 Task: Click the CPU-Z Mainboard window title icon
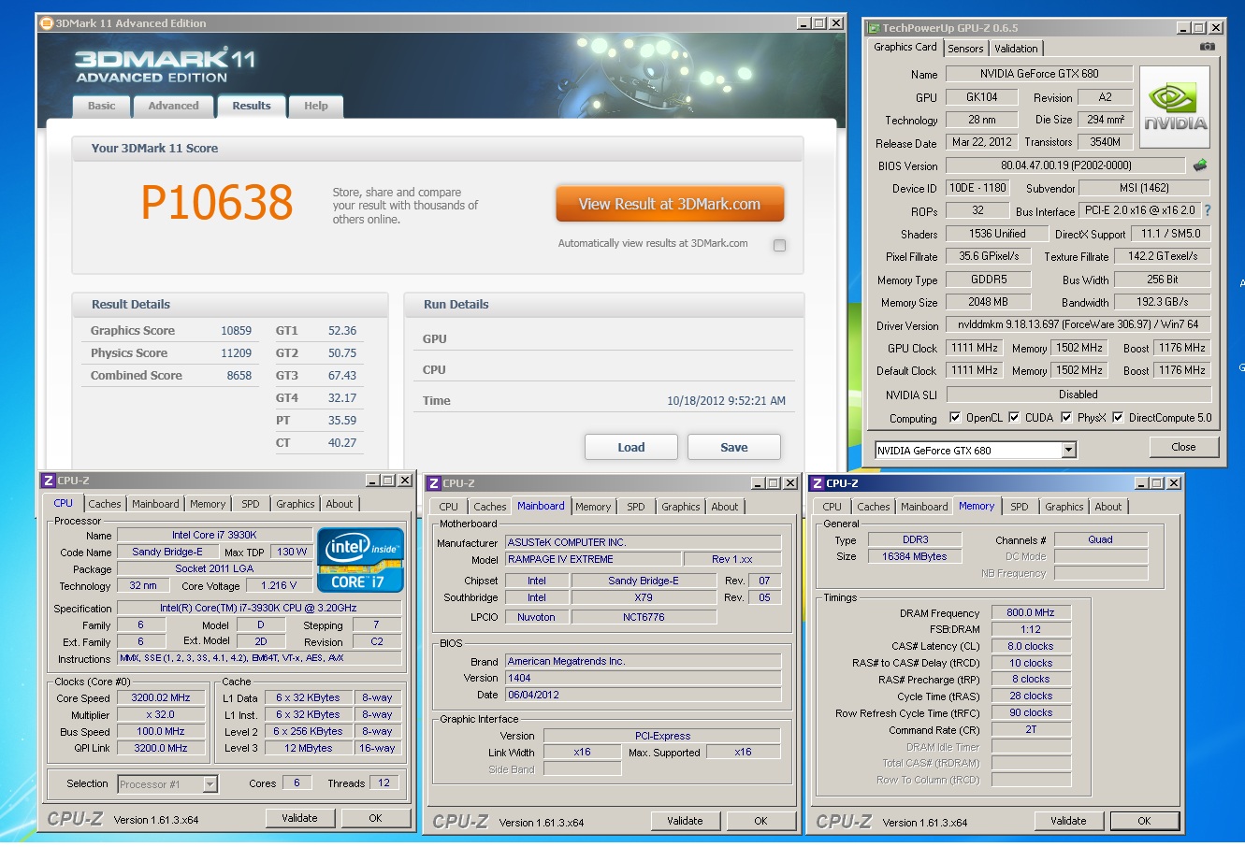tap(433, 483)
